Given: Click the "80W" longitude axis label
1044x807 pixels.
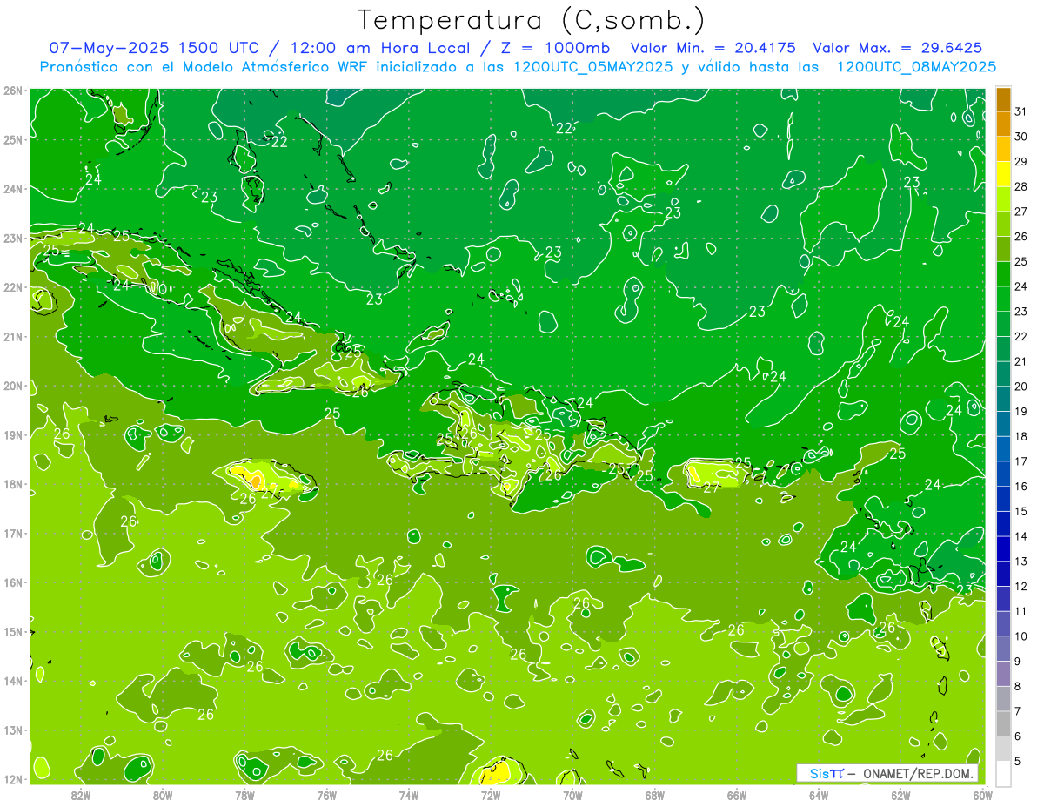Looking at the screenshot, I should pyautogui.click(x=162, y=795).
